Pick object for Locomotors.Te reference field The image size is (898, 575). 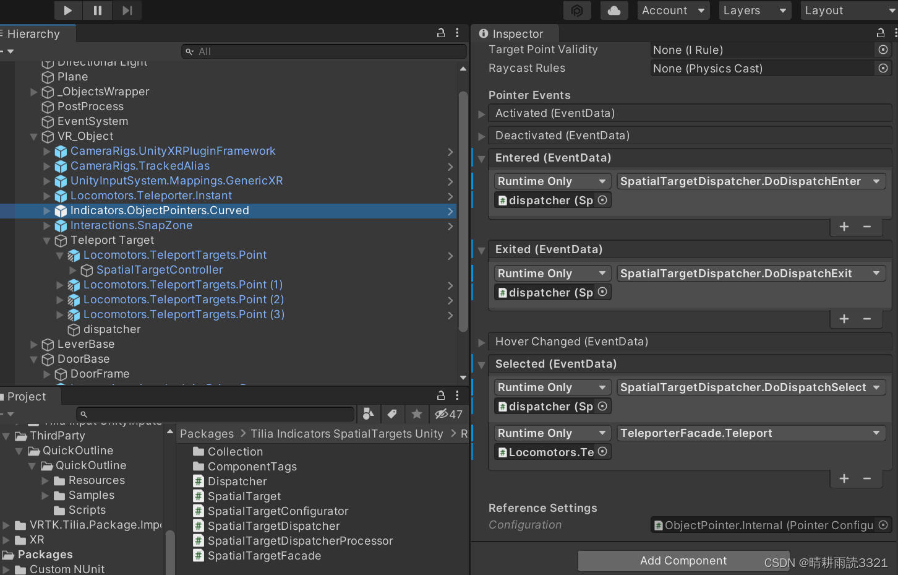point(602,452)
